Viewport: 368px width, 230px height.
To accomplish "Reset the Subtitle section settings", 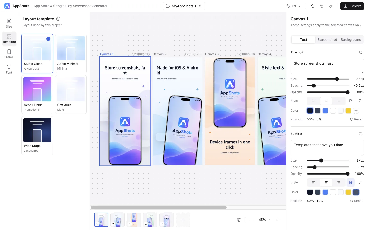I will tap(361, 134).
